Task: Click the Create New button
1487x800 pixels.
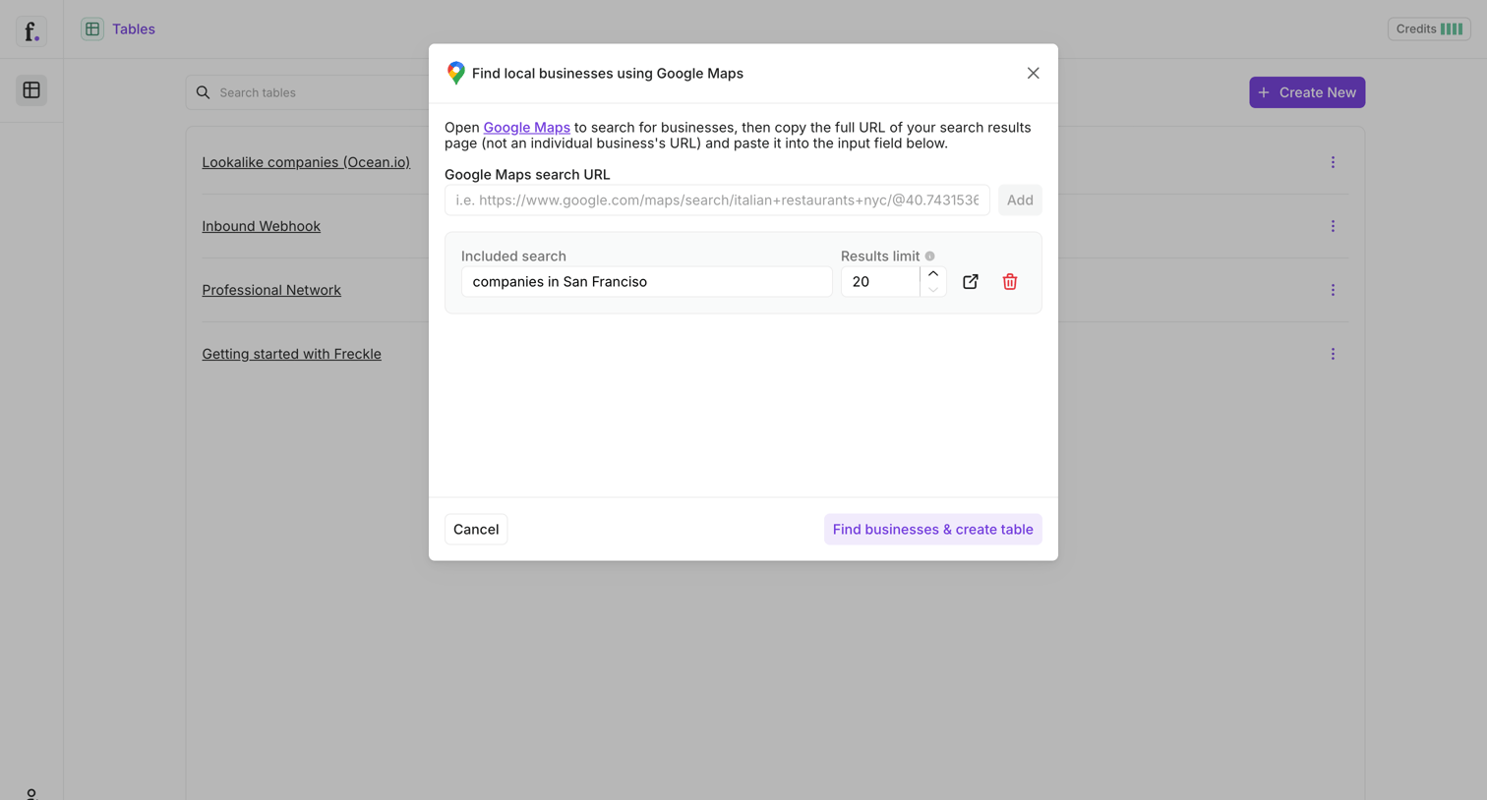Action: [1307, 92]
